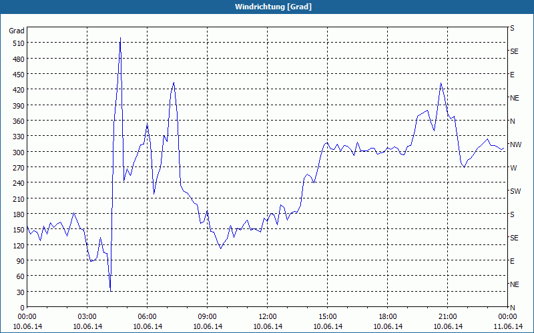Click the 420 y-axis label
The image size is (534, 333).
[x=19, y=91]
